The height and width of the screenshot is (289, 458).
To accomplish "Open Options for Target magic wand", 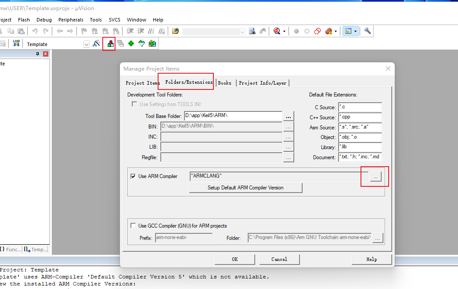I will point(96,43).
